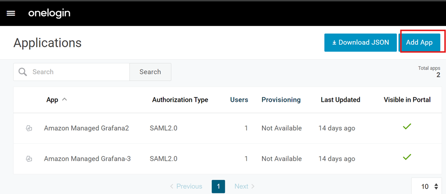
Task: Open Amazon Managed Grafana2 app
Action: 86,128
